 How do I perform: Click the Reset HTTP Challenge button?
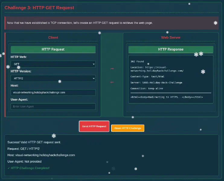pos(128,128)
